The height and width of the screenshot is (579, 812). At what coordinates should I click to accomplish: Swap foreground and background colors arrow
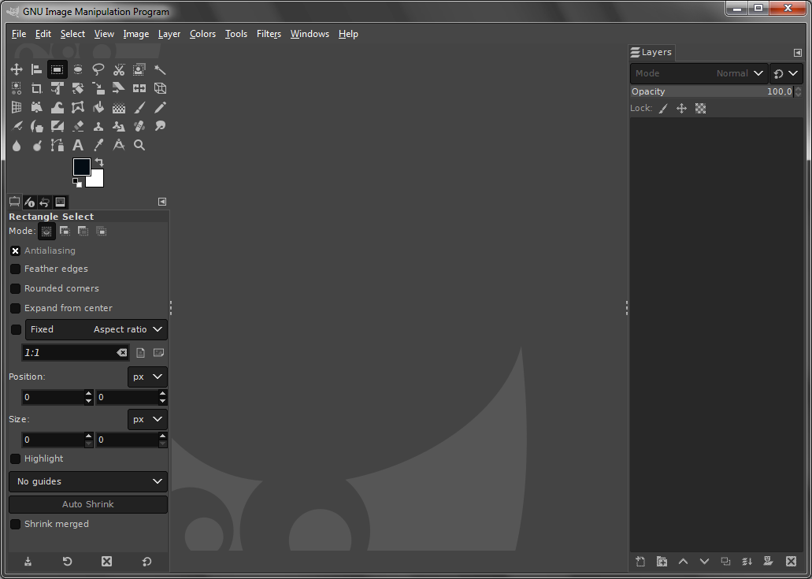[99, 162]
